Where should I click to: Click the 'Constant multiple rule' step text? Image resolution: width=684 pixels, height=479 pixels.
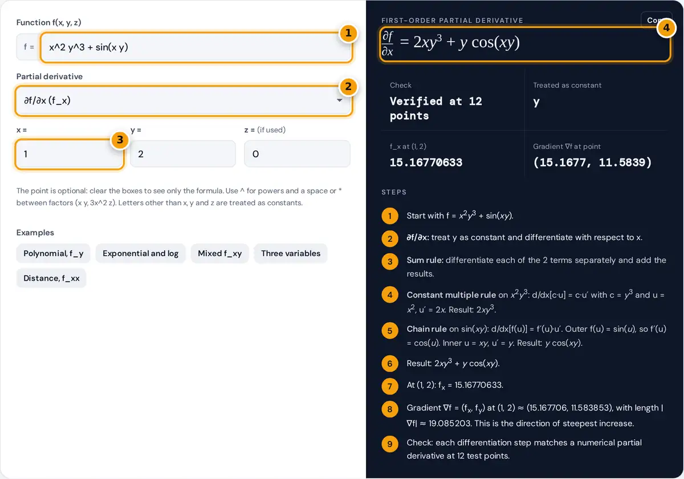click(x=536, y=302)
